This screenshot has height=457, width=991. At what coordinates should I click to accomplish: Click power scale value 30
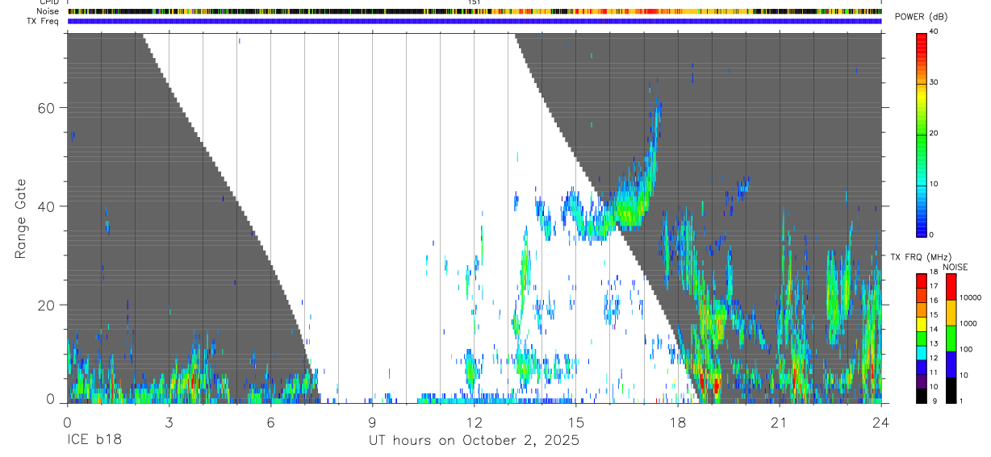point(935,83)
